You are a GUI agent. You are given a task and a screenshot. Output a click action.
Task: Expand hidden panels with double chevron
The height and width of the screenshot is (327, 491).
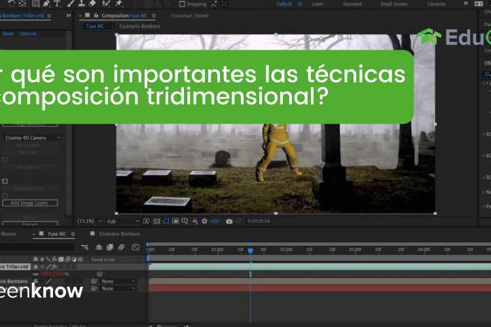pyautogui.click(x=68, y=15)
